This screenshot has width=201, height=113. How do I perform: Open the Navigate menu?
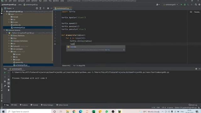tap(21, 1)
